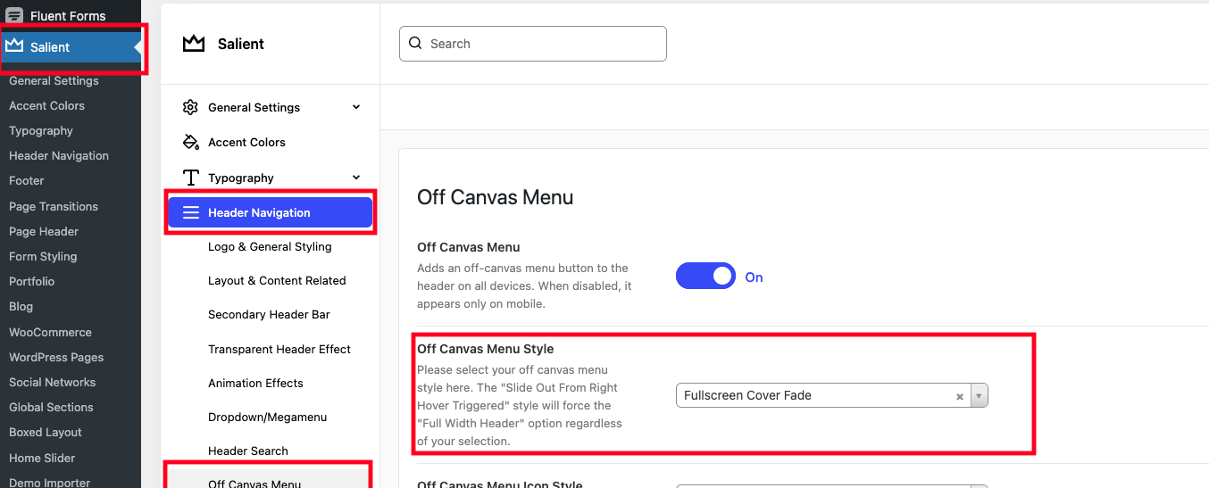Open Dropdown/Megamenu settings
The image size is (1209, 488).
coord(268,417)
